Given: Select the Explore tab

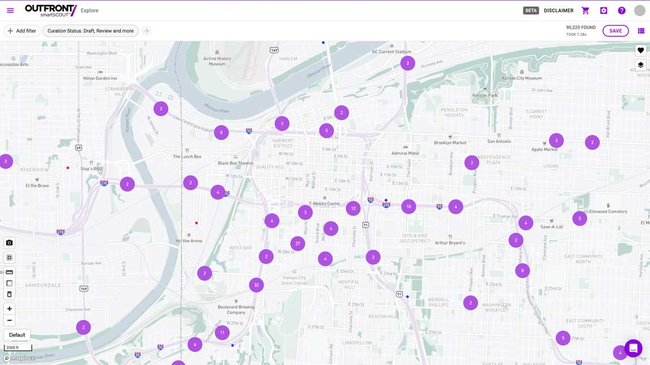Looking at the screenshot, I should point(89,10).
